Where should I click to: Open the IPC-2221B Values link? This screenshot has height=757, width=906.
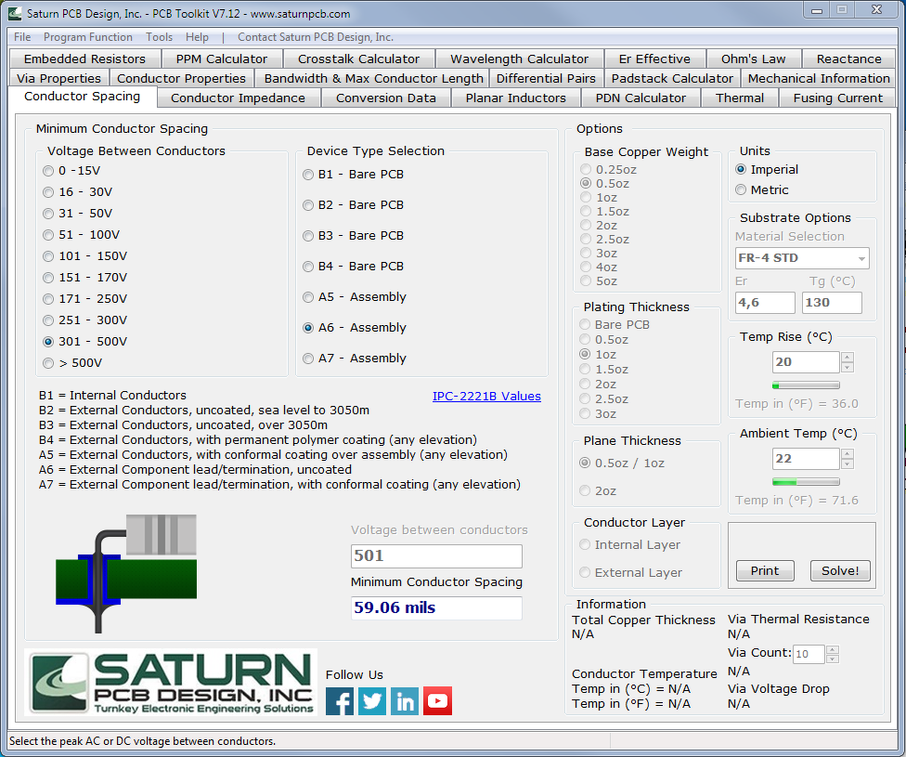pos(486,396)
